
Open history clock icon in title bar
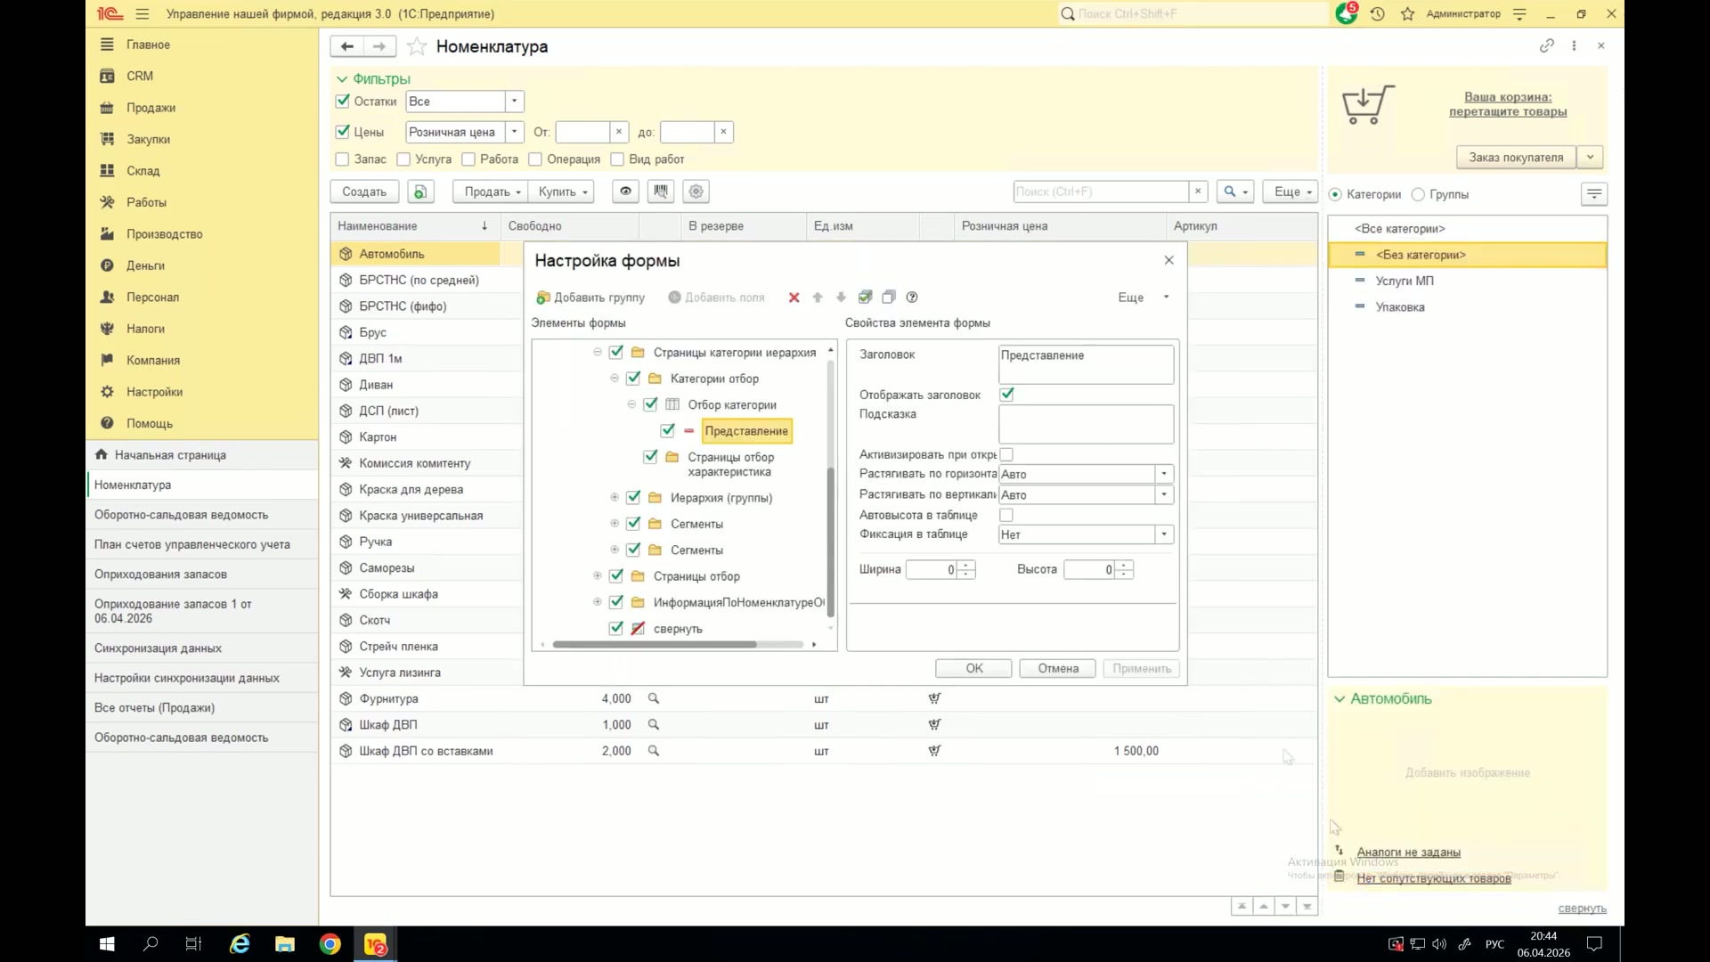(1378, 14)
